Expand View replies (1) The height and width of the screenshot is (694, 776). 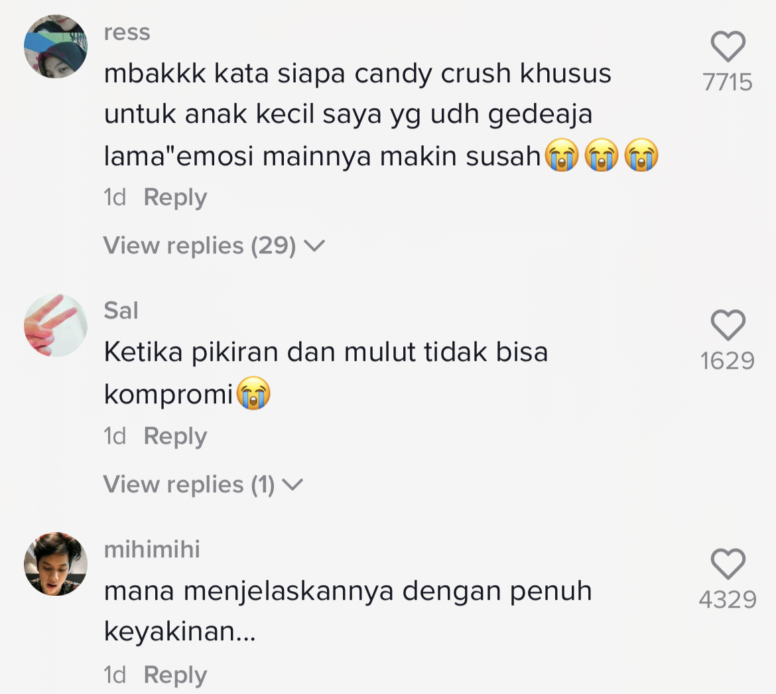tap(203, 484)
